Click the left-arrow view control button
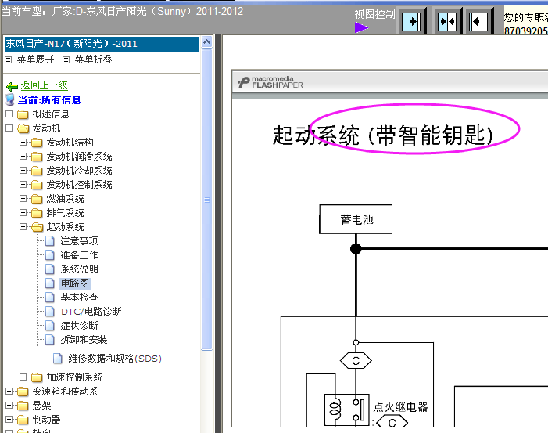The height and width of the screenshot is (433, 548). pos(478,22)
